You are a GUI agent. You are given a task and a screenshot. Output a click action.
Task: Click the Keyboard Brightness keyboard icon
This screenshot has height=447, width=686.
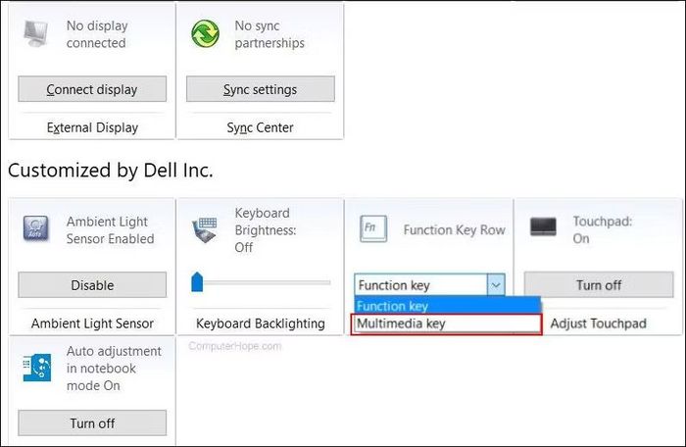click(x=204, y=229)
